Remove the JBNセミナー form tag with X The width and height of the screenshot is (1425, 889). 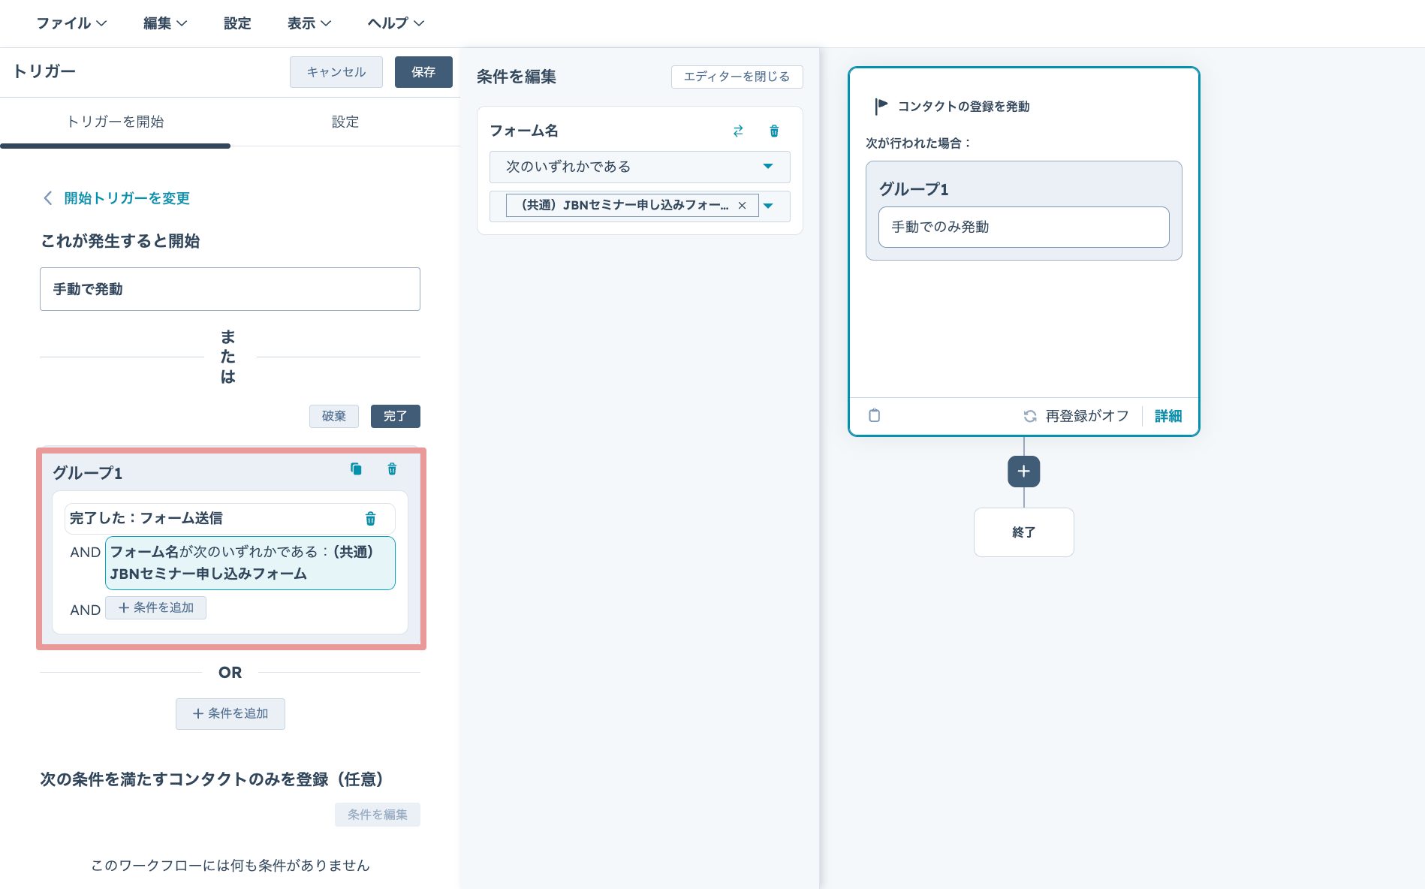point(742,206)
